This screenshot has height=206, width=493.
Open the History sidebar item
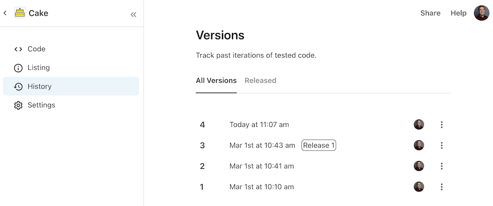click(x=71, y=86)
